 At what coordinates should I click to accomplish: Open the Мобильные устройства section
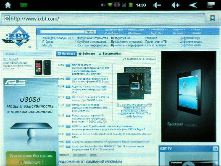tap(92, 38)
